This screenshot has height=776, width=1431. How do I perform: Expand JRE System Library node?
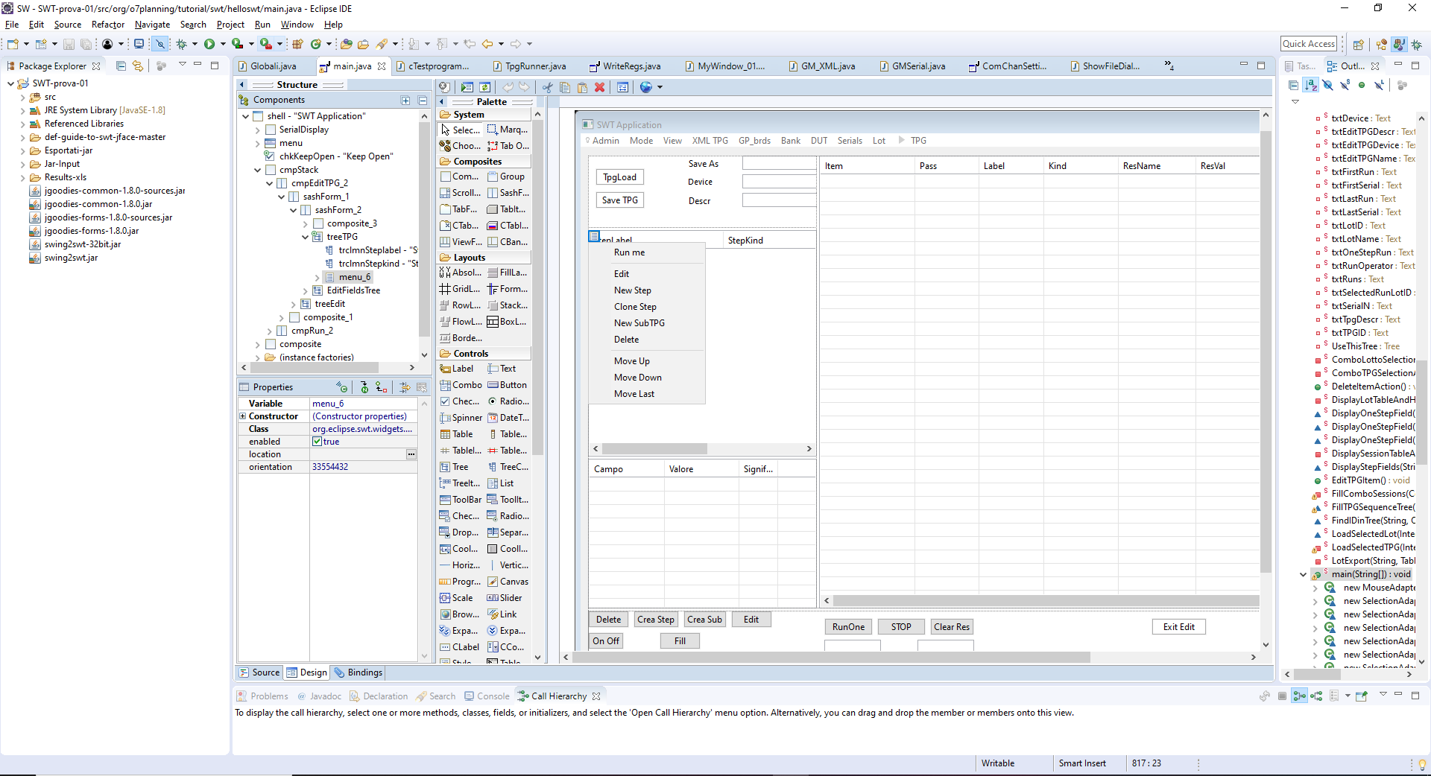[x=23, y=110]
